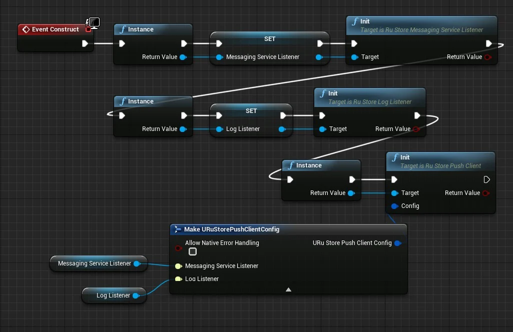Viewport: 513px width, 332px height.
Task: Click Messaging Service Listener pin on Make config node
Action: pyautogui.click(x=179, y=266)
